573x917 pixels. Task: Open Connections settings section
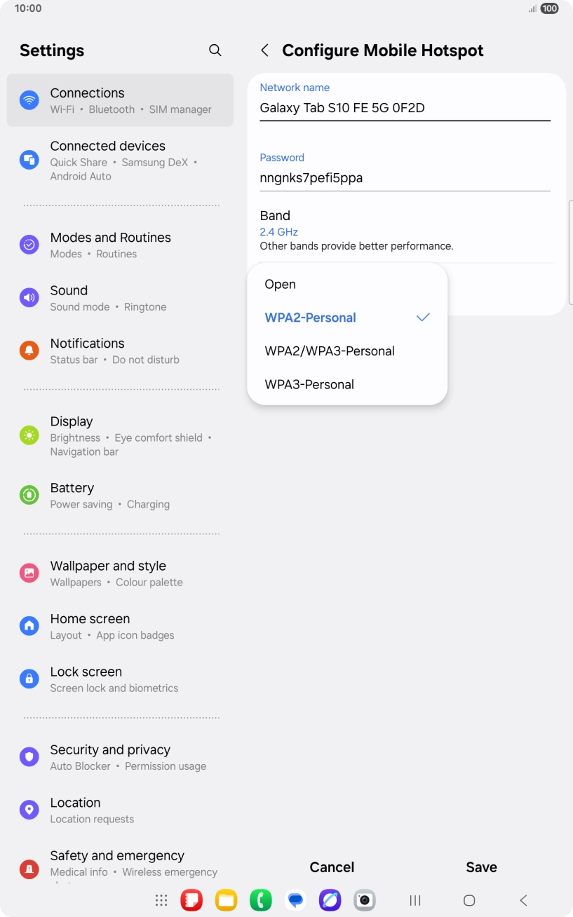tap(119, 99)
